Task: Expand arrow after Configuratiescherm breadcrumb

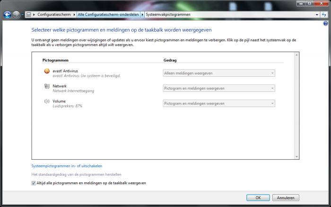Action: point(74,15)
